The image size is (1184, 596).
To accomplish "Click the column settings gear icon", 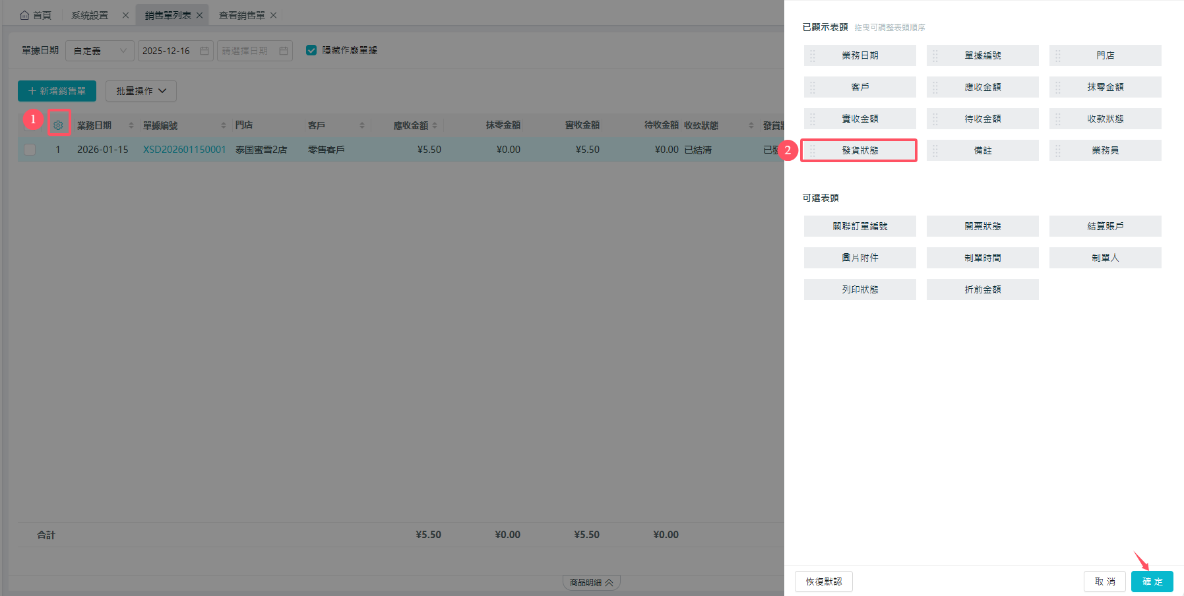I will click(x=58, y=125).
